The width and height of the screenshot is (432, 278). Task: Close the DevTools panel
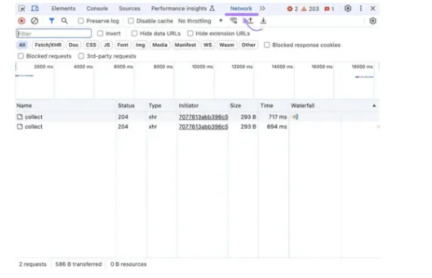tap(373, 9)
